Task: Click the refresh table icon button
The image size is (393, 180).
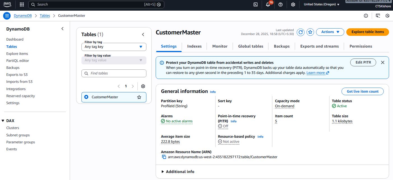Action: pyautogui.click(x=301, y=32)
